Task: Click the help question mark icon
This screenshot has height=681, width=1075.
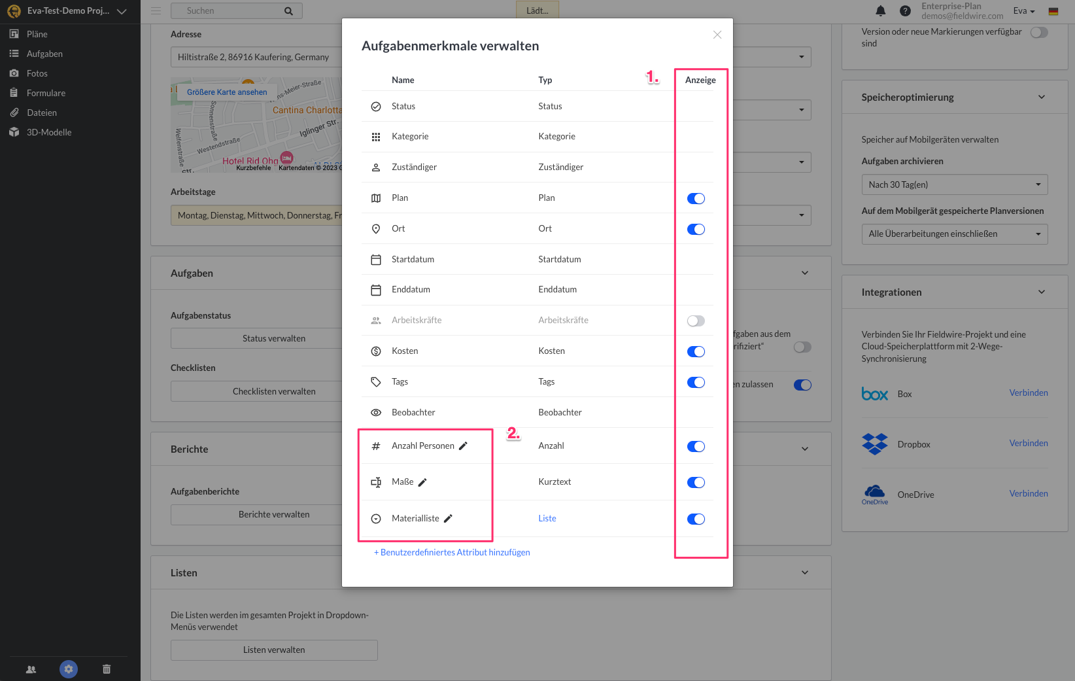Action: tap(905, 10)
